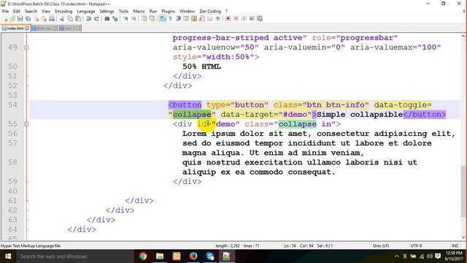467x263 pixels.
Task: Click the 'Search the web and Windows' box
Action: (74, 256)
